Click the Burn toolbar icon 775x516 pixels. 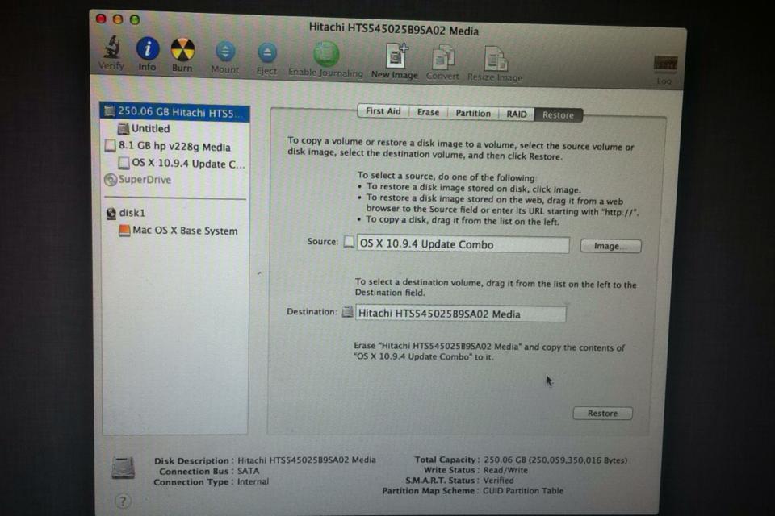point(182,50)
